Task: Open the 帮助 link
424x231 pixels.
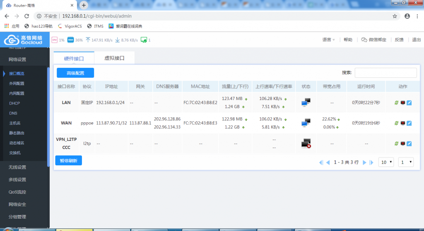Action: 348,40
